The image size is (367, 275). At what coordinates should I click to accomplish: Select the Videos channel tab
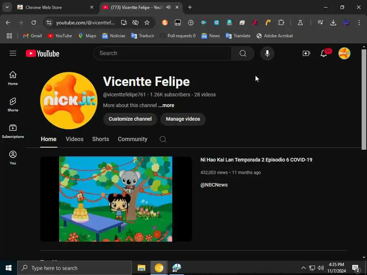pyautogui.click(x=75, y=139)
